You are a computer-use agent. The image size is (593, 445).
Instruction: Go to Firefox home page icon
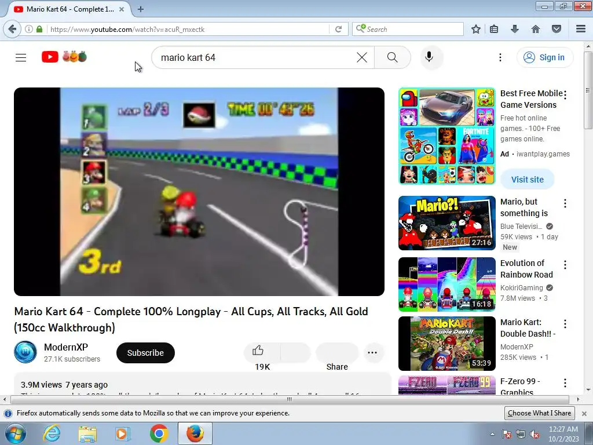click(536, 29)
